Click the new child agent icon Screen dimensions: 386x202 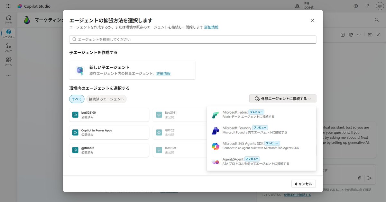(x=80, y=70)
